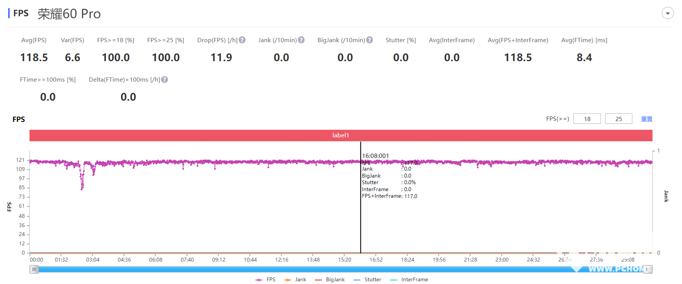The width and height of the screenshot is (682, 284).
Task: Hide Stutter series via legend
Action: point(368,279)
